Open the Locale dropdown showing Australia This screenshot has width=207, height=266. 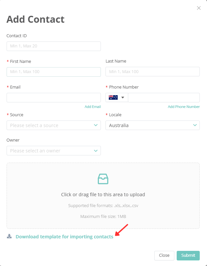153,125
